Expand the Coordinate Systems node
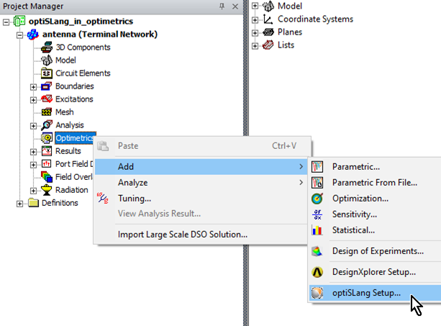 [x=255, y=20]
